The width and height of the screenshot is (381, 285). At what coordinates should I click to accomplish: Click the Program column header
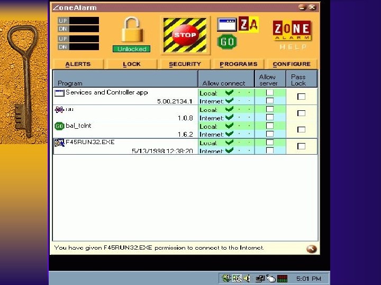click(125, 79)
